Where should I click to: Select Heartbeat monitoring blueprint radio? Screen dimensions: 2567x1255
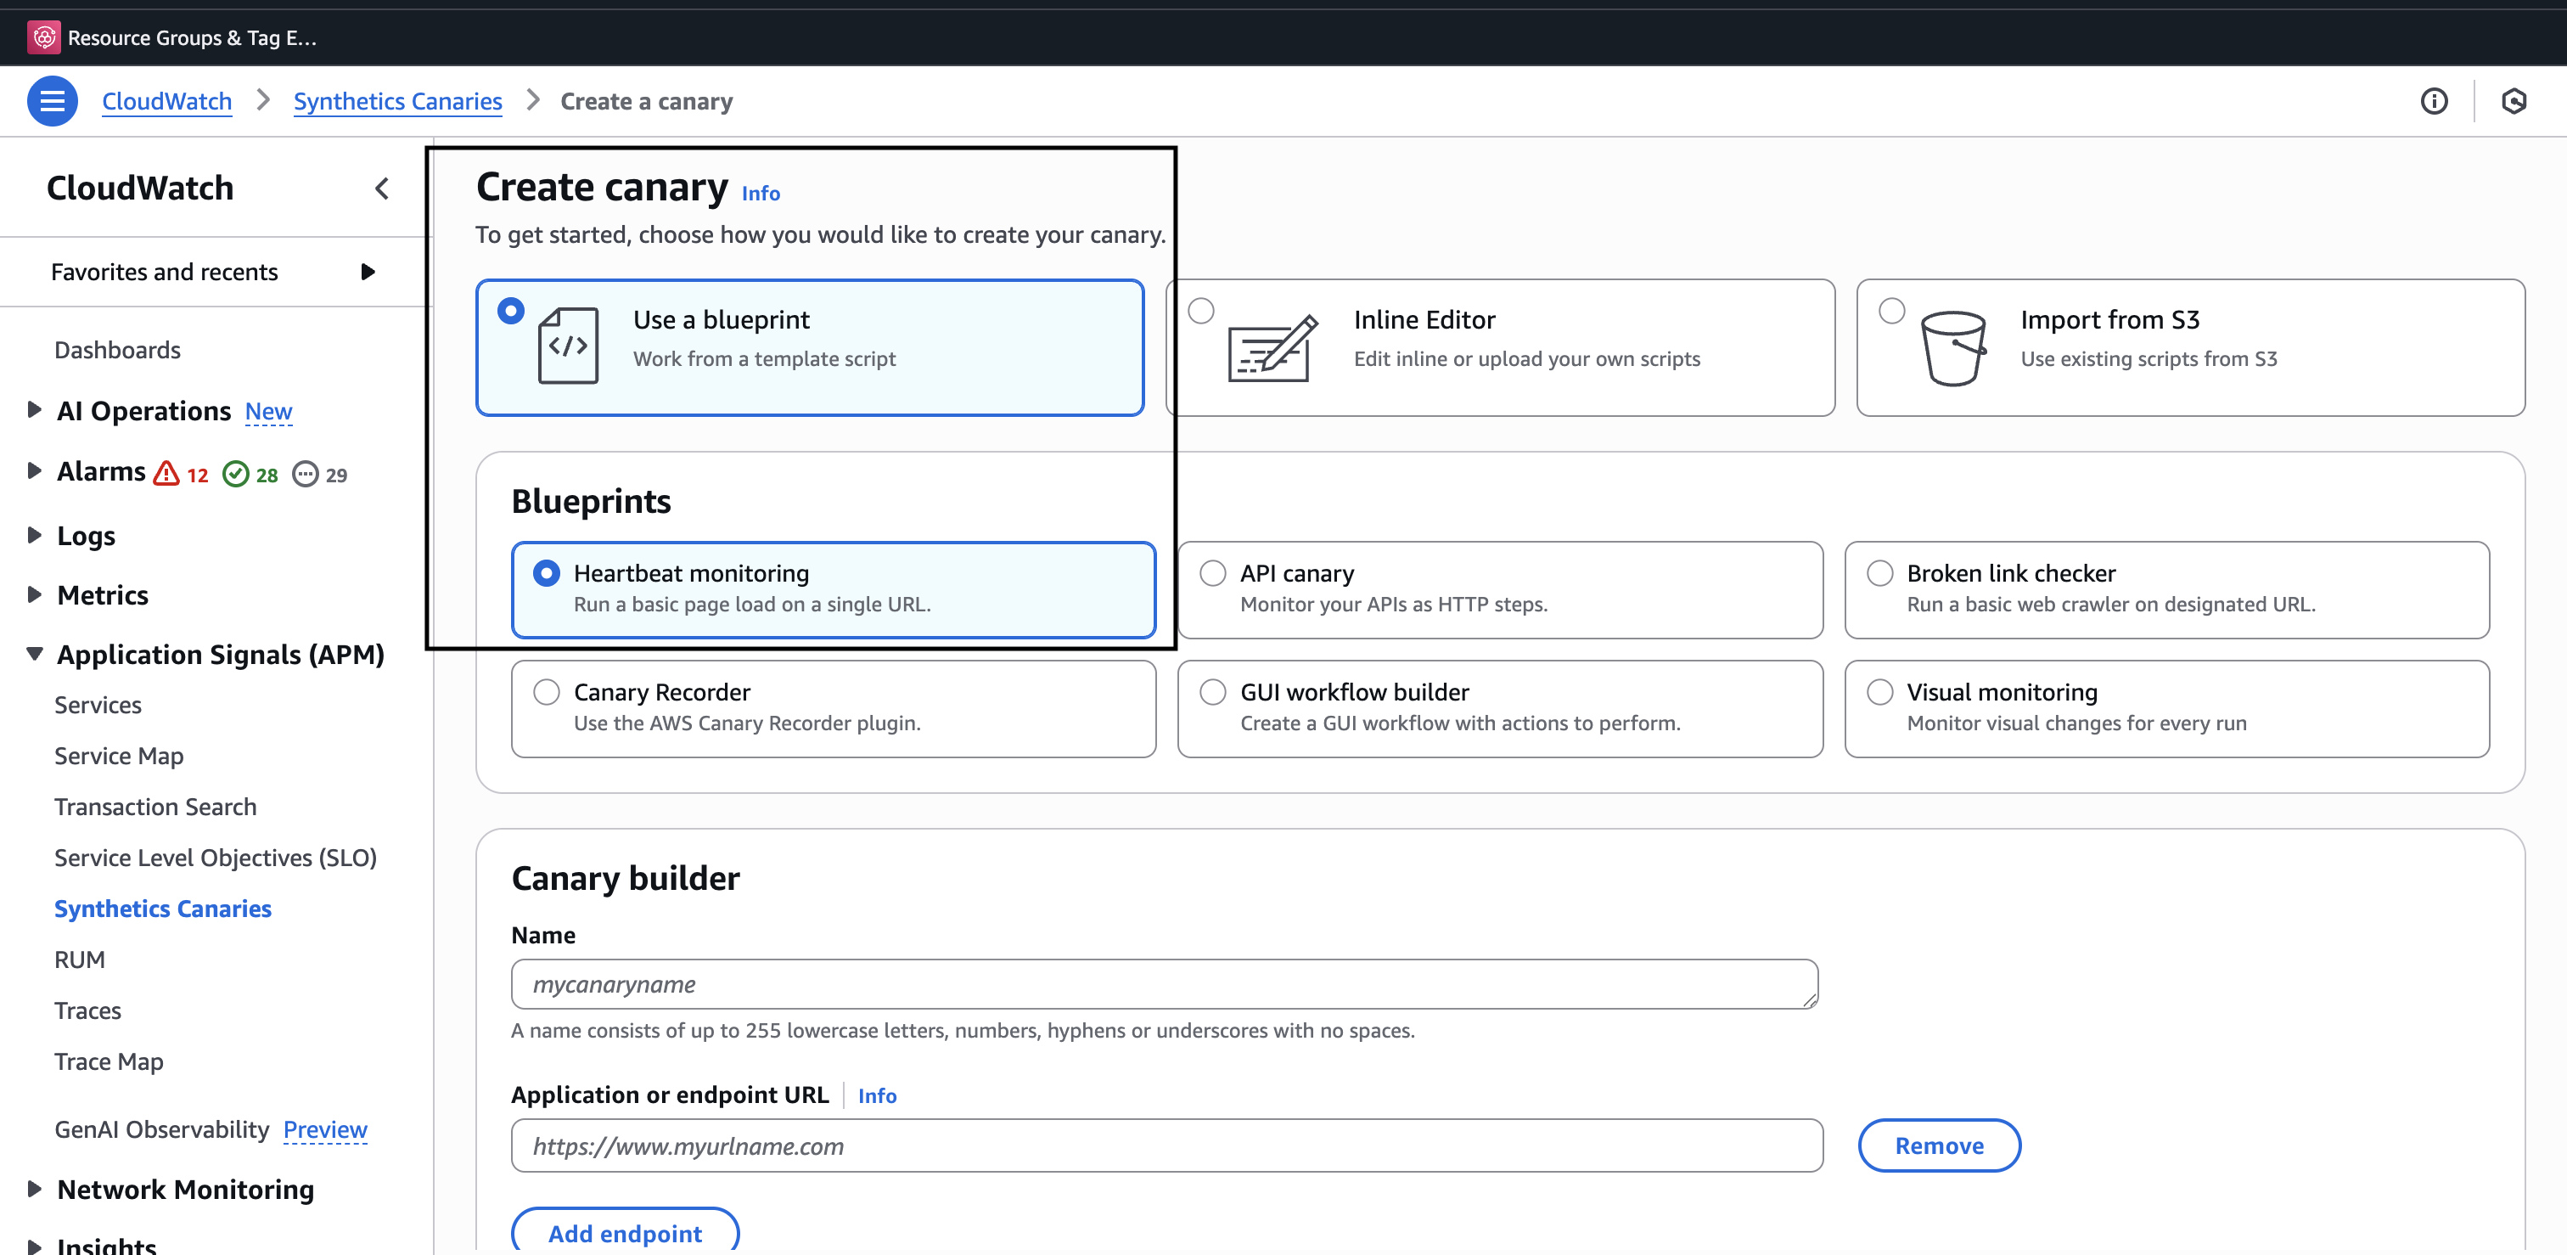click(546, 573)
